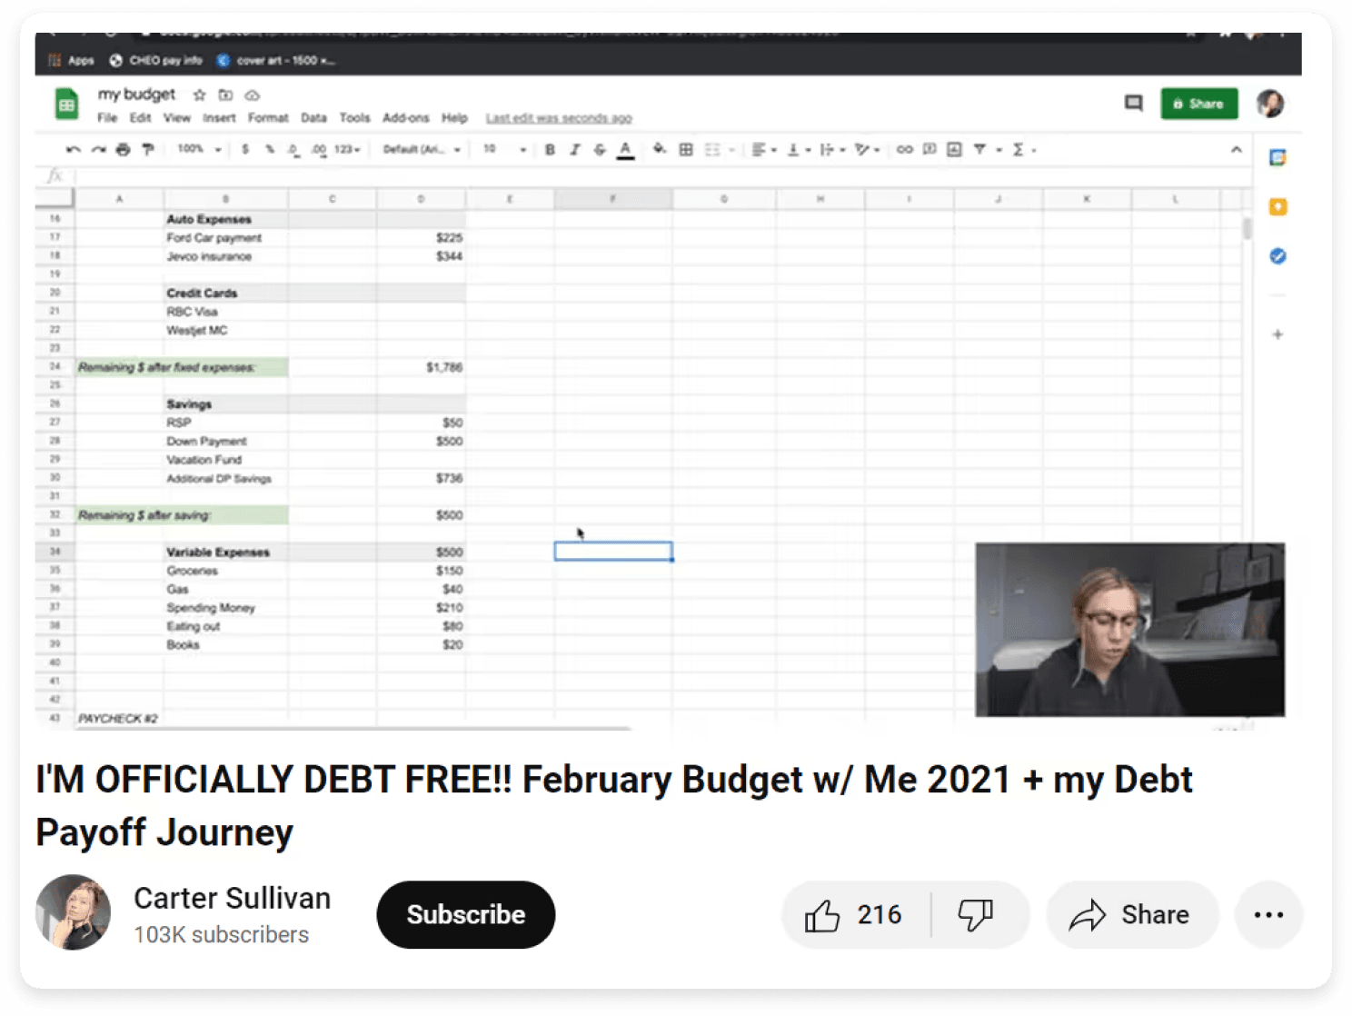Open the zoom 100% dropdown

199,149
